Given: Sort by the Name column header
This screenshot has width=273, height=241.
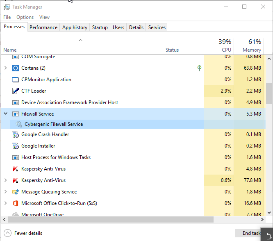Looking at the screenshot, I should click(x=82, y=46).
